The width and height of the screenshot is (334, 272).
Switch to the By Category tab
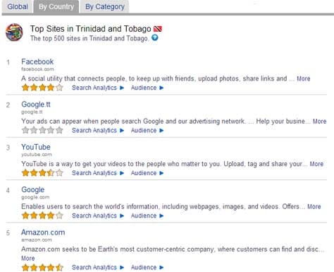(105, 6)
